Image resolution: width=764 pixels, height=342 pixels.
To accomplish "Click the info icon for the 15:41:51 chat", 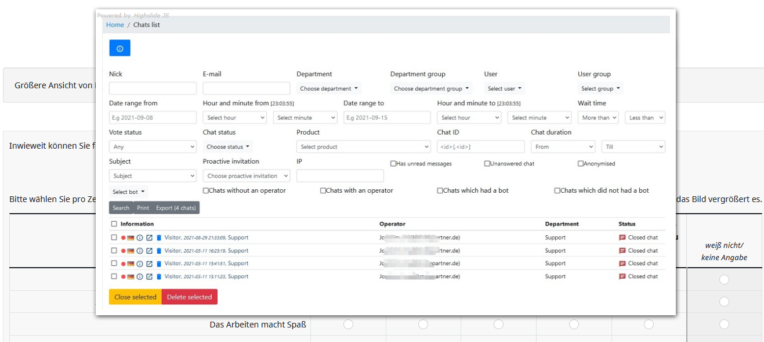I will (x=140, y=264).
